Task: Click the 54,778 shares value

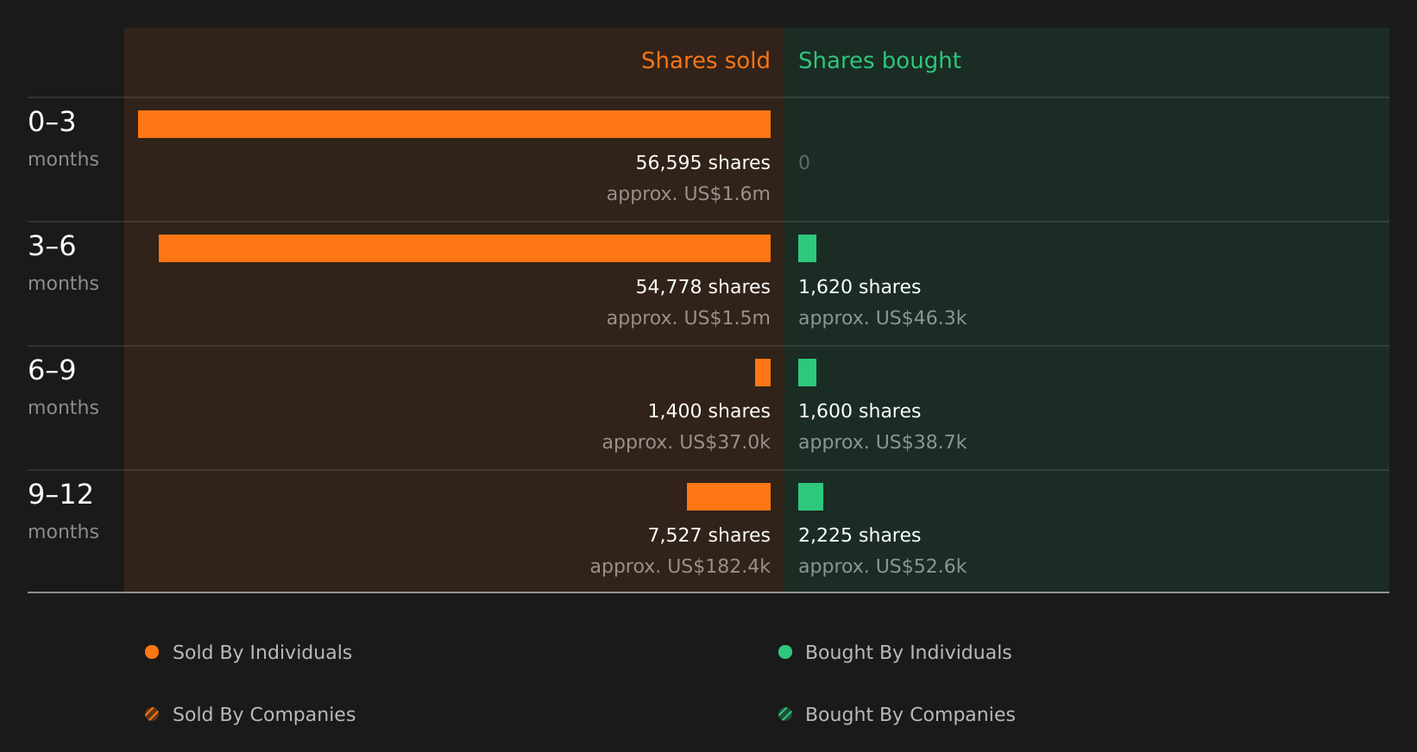Action: [x=703, y=286]
